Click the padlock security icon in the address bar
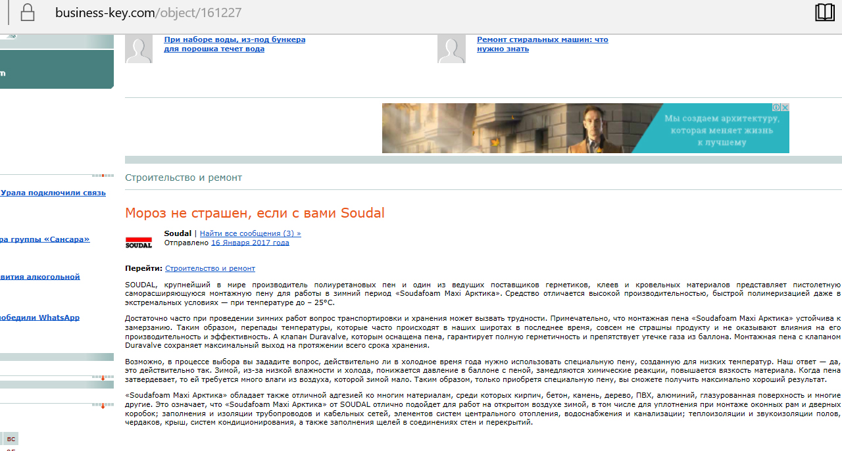Image resolution: width=842 pixels, height=451 pixels. coord(27,12)
